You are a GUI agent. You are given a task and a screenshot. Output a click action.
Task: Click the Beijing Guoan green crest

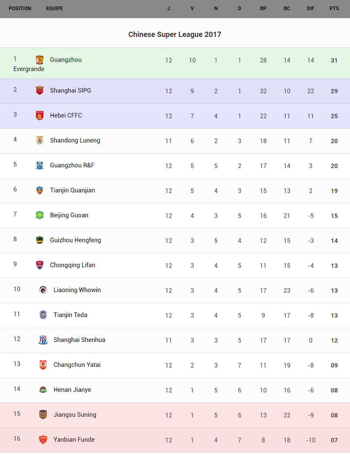pos(40,215)
